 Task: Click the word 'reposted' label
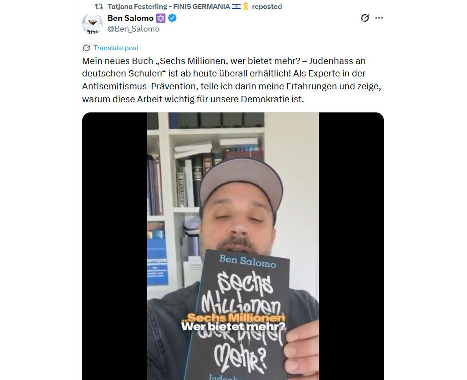pyautogui.click(x=267, y=7)
